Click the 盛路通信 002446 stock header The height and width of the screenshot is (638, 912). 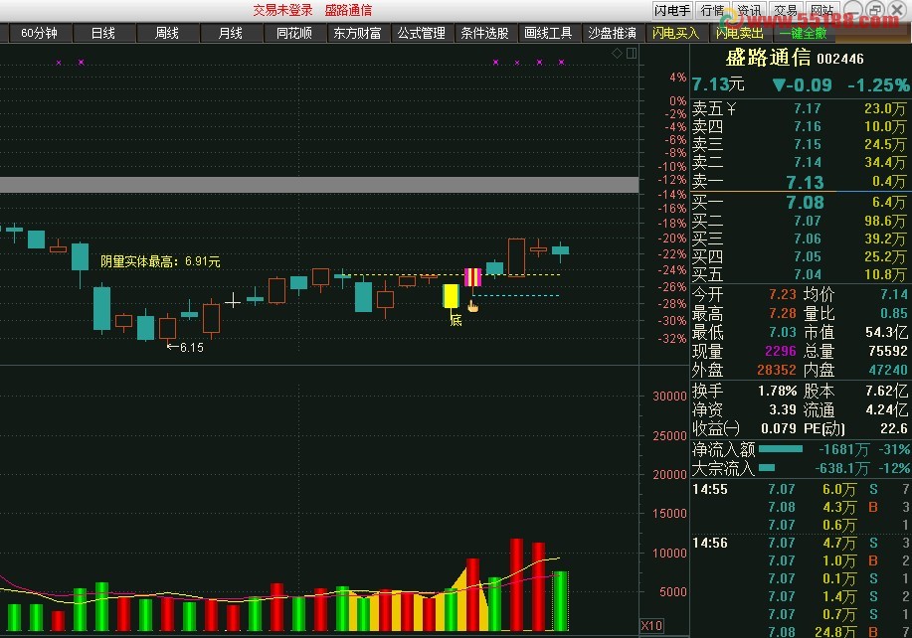[795, 58]
